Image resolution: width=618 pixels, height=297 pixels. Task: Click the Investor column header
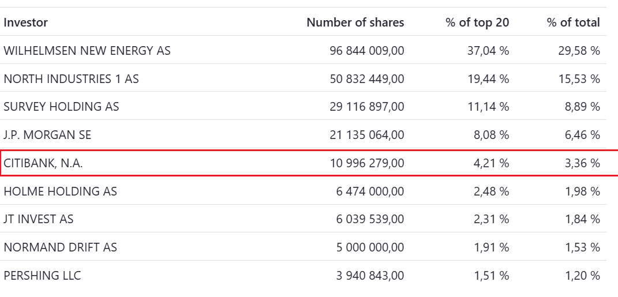[x=26, y=22]
